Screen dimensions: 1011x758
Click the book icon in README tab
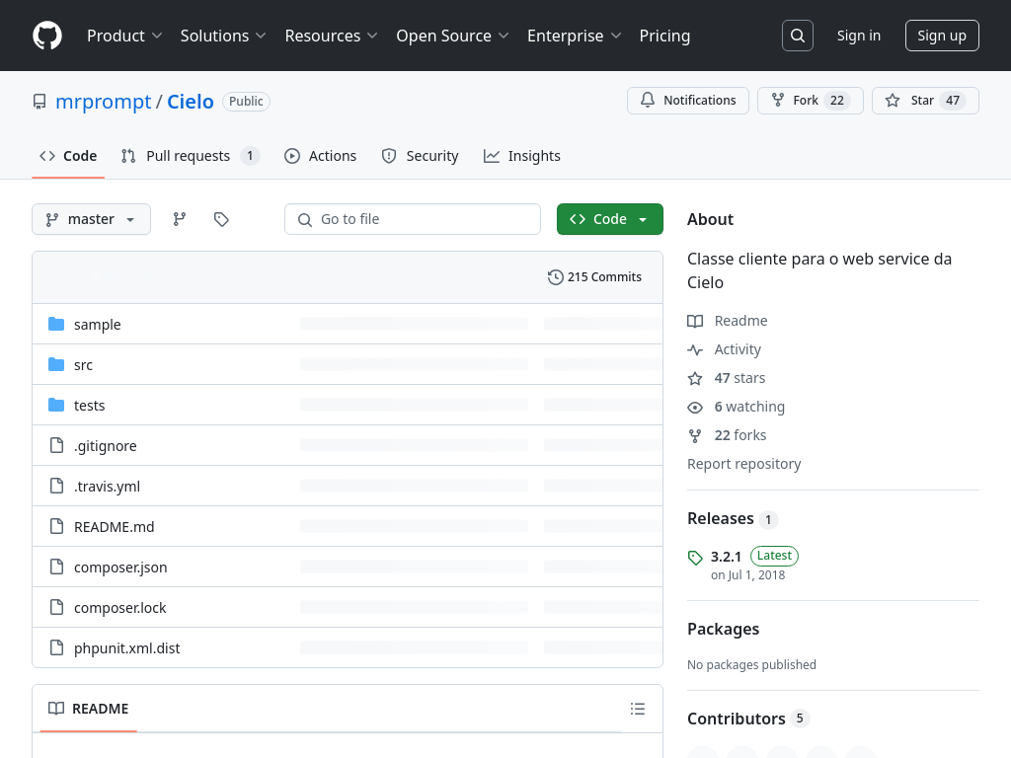(x=56, y=709)
